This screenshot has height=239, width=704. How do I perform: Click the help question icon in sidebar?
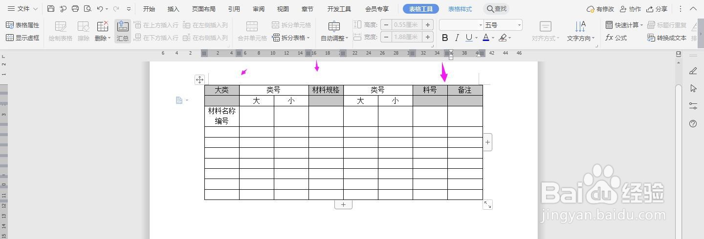(x=693, y=124)
